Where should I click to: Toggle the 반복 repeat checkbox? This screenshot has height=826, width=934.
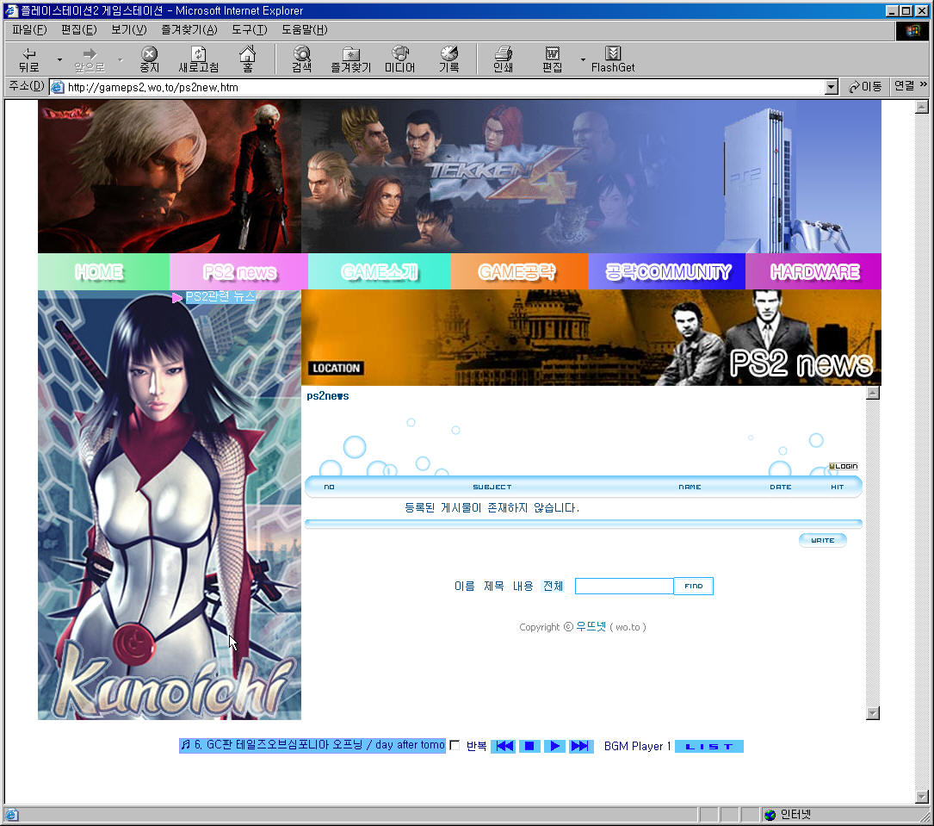[x=455, y=745]
